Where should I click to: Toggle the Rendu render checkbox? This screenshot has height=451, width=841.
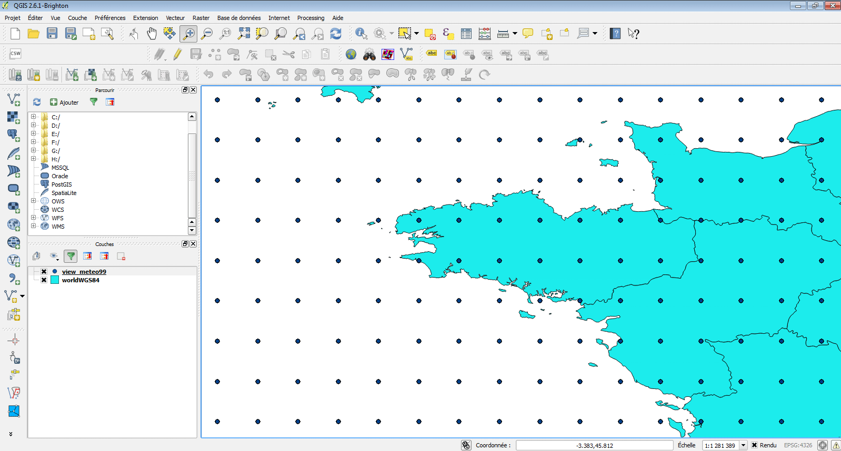(754, 445)
